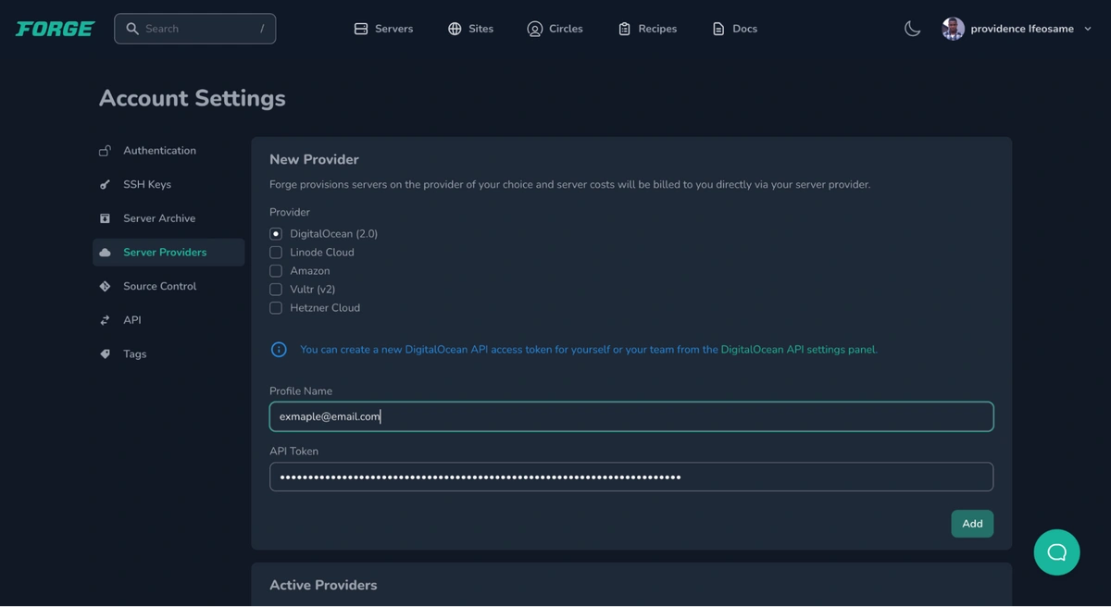The height and width of the screenshot is (607, 1111).
Task: Click the Account Settings heading
Action: click(x=193, y=98)
